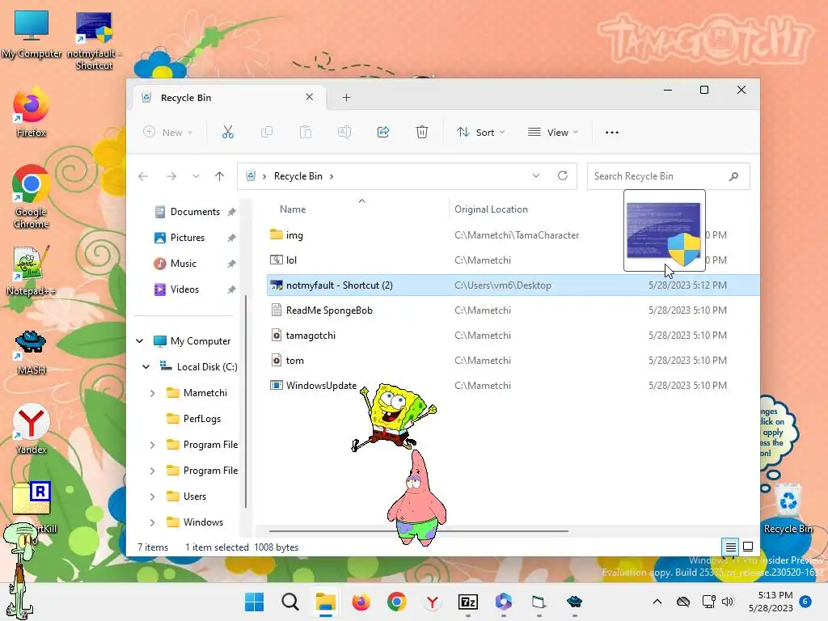Click the Copy icon in Explorer toolbar
The image size is (828, 621).
pyautogui.click(x=267, y=132)
